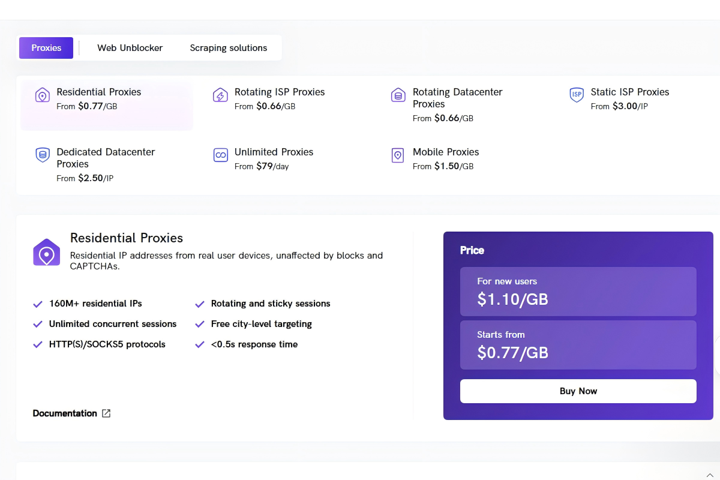Select the Rotating Datacenter Proxies server icon
Image resolution: width=720 pixels, height=480 pixels.
(x=398, y=95)
